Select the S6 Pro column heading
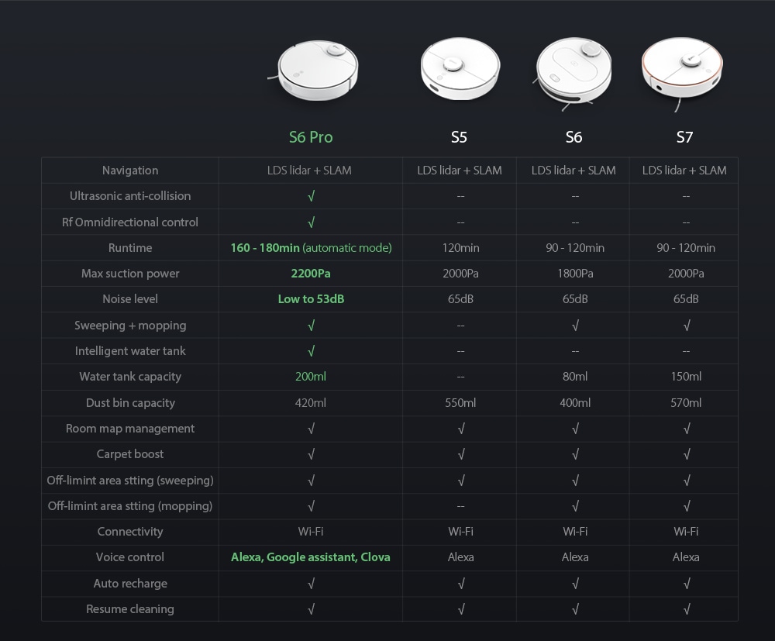This screenshot has width=775, height=641. pos(311,137)
